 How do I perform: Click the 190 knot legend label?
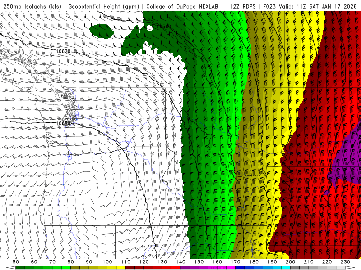(x=272, y=262)
